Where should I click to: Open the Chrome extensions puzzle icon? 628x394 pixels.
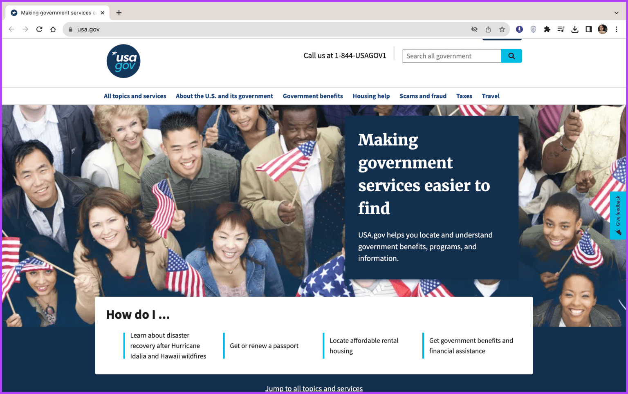547,29
